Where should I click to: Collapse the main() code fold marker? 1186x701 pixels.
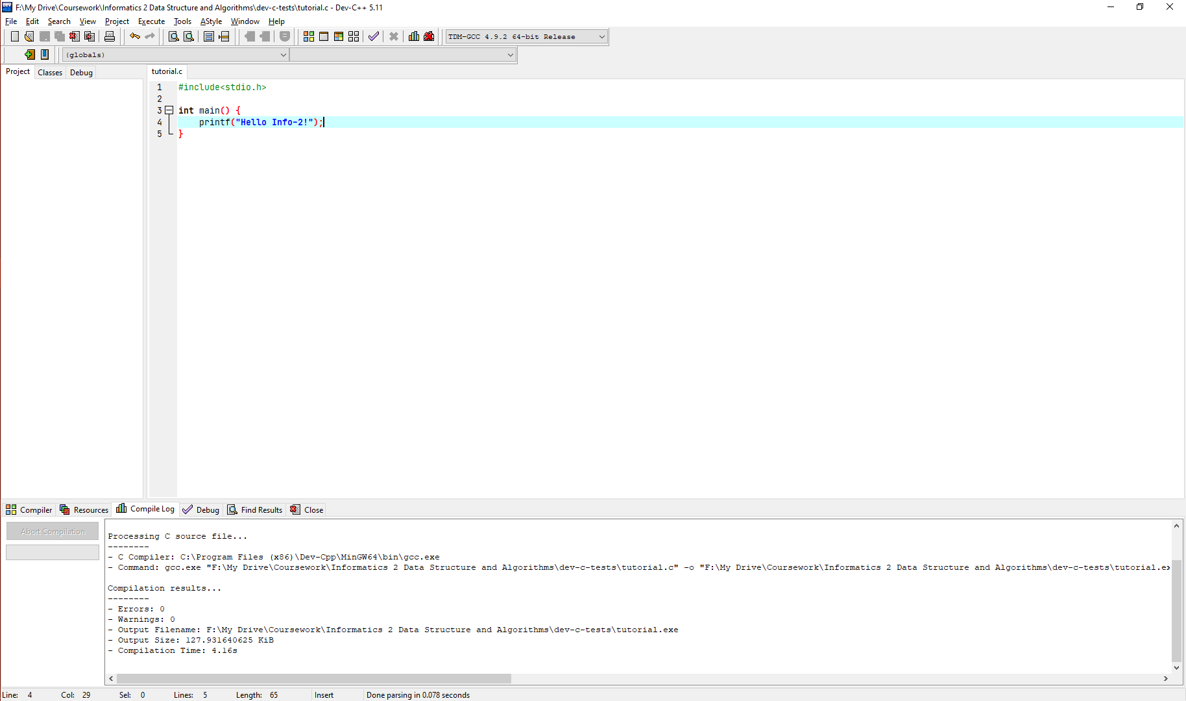coord(169,110)
